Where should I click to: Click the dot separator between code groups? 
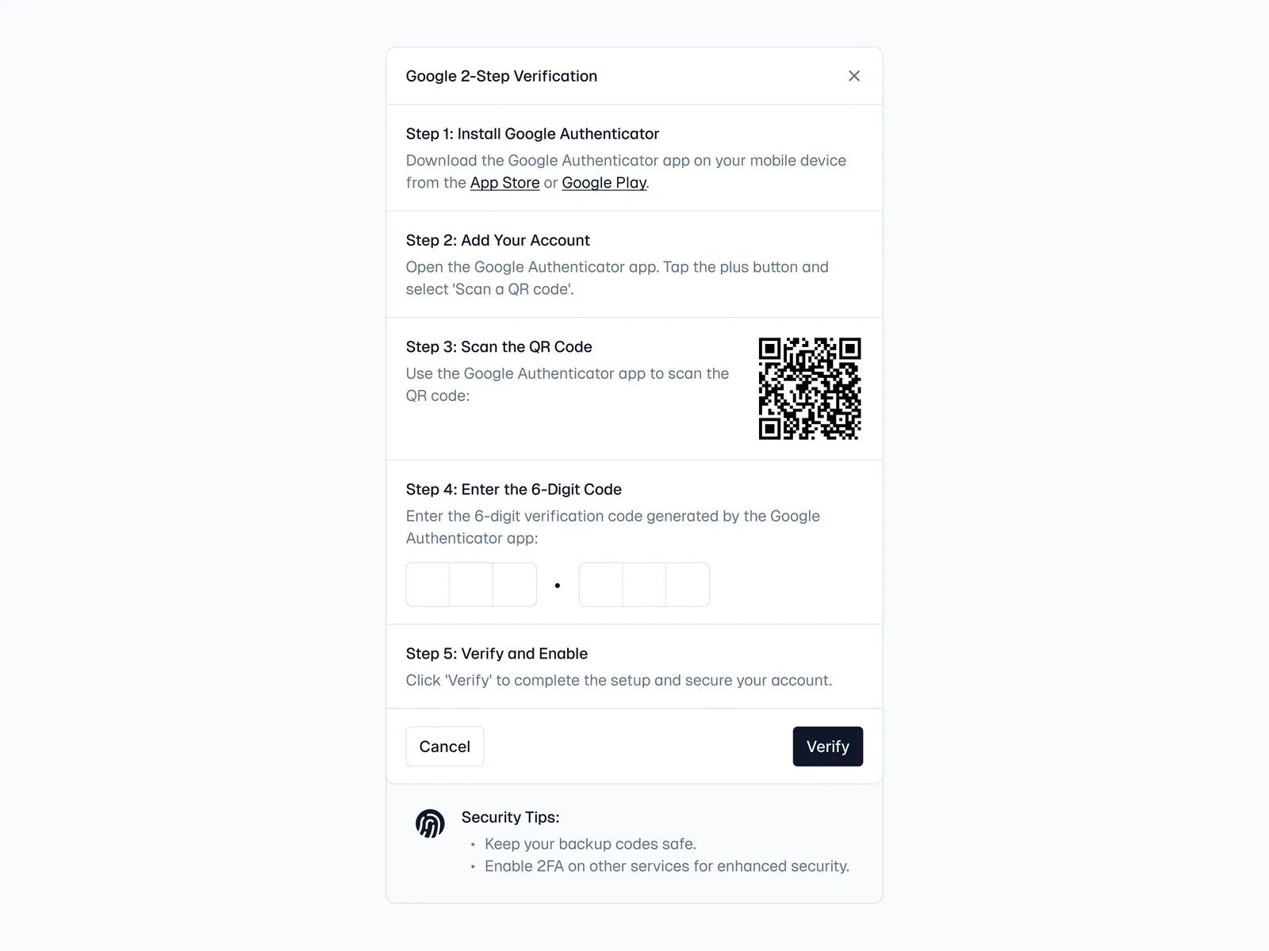(x=558, y=586)
